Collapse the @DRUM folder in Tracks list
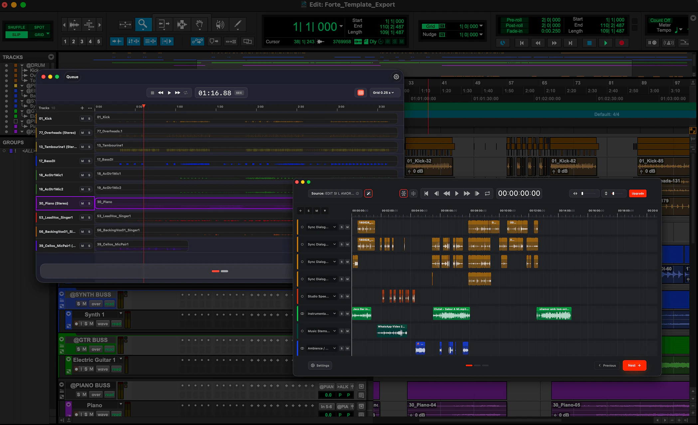This screenshot has width=698, height=425. pos(22,65)
